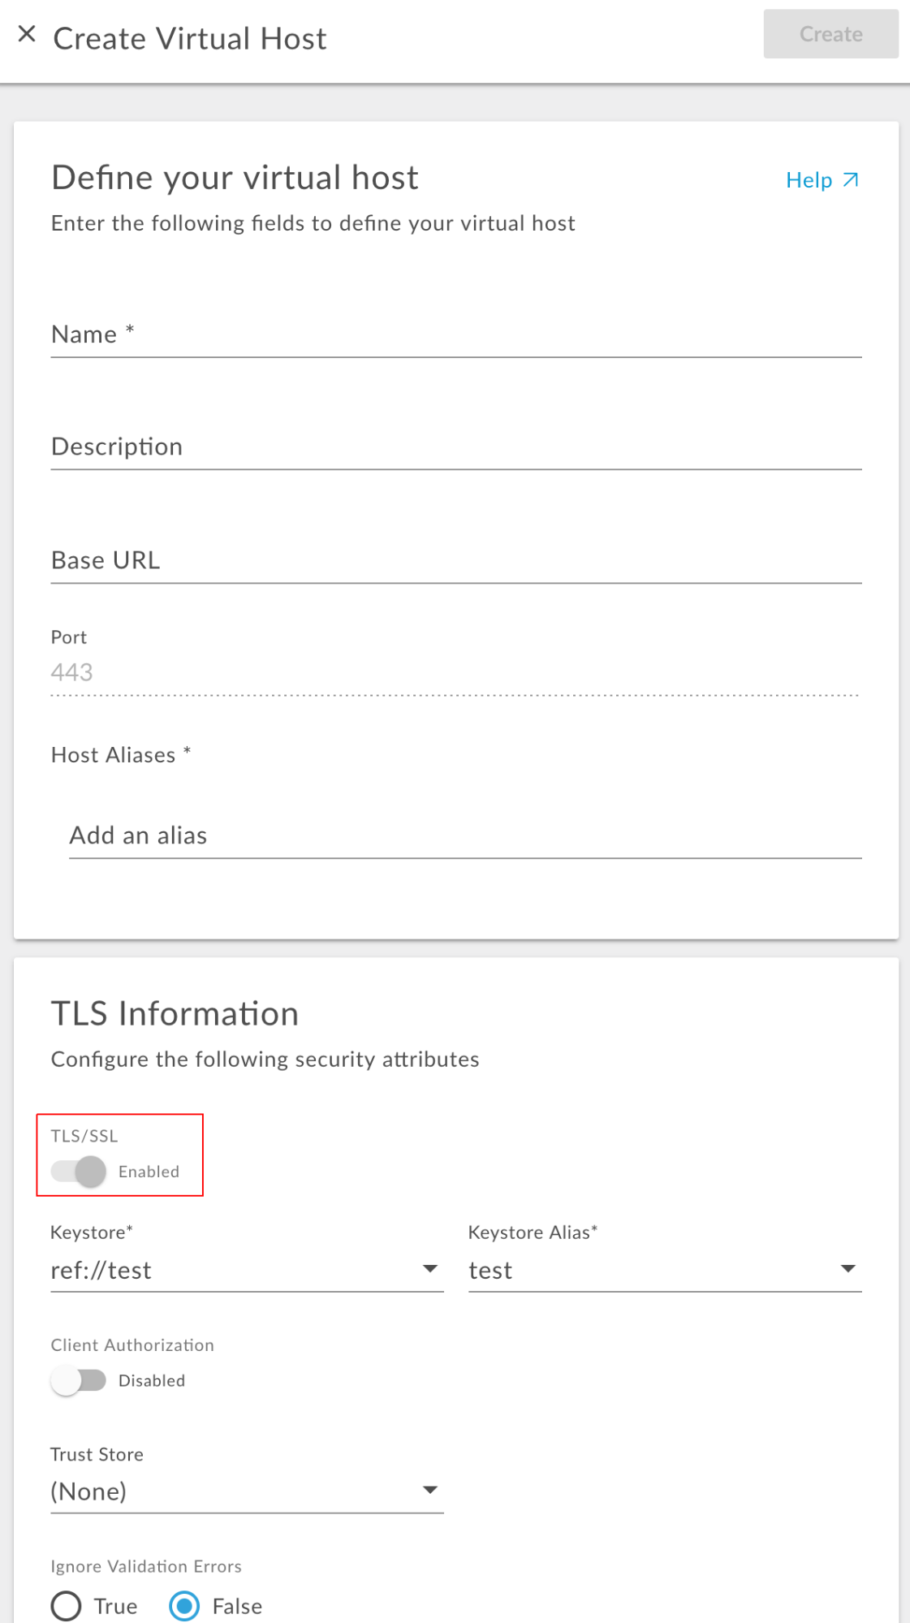910x1623 pixels.
Task: Open the Help link
Action: (x=809, y=180)
